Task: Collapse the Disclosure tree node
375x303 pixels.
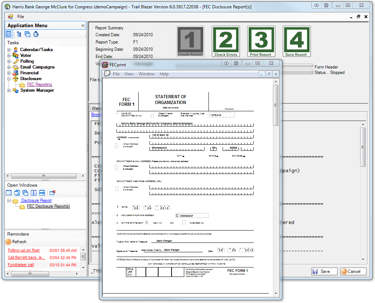Action: point(9,79)
